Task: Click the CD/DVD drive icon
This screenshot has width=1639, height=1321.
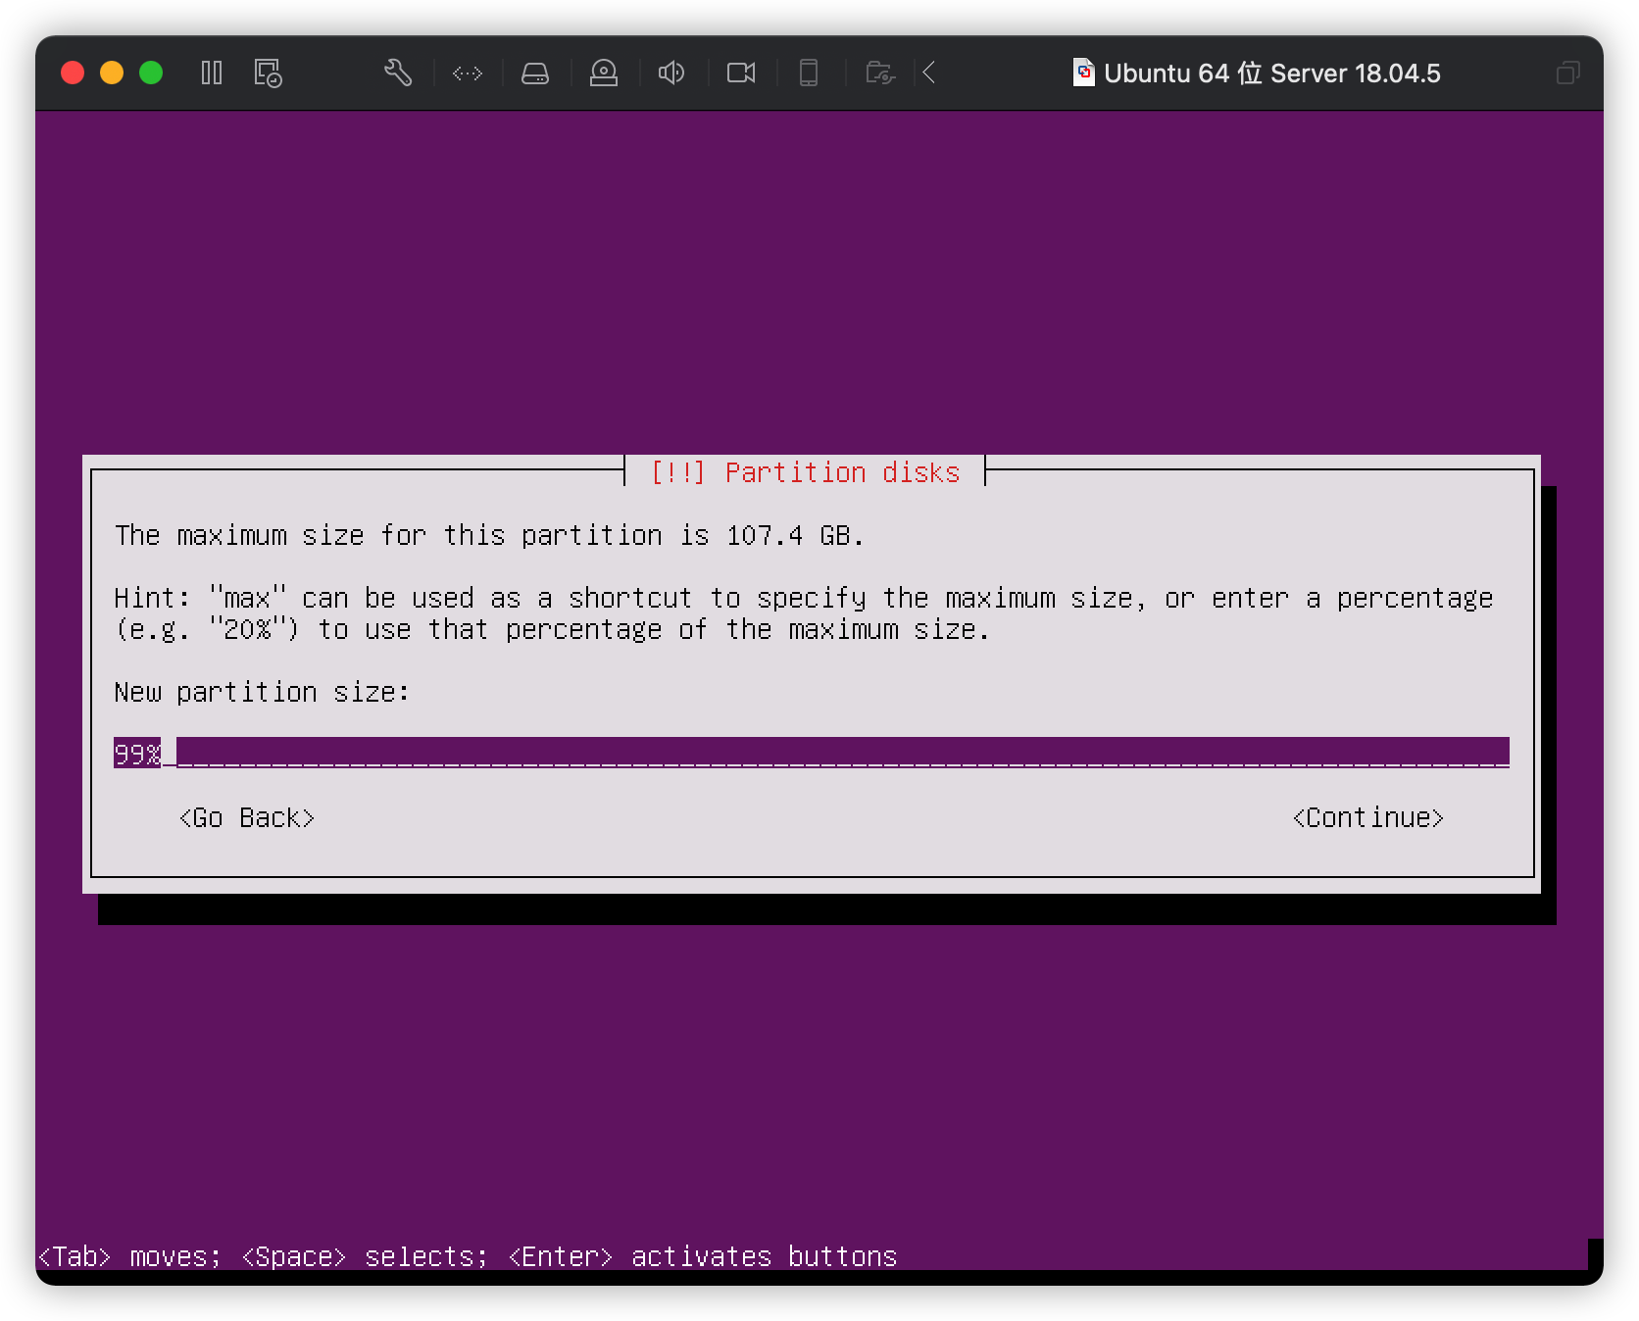Action: [x=604, y=73]
